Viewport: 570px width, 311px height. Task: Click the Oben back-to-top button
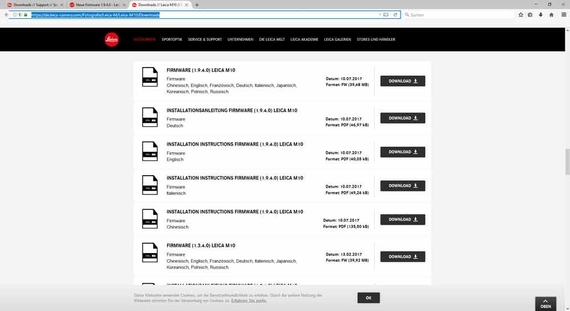coord(545,304)
